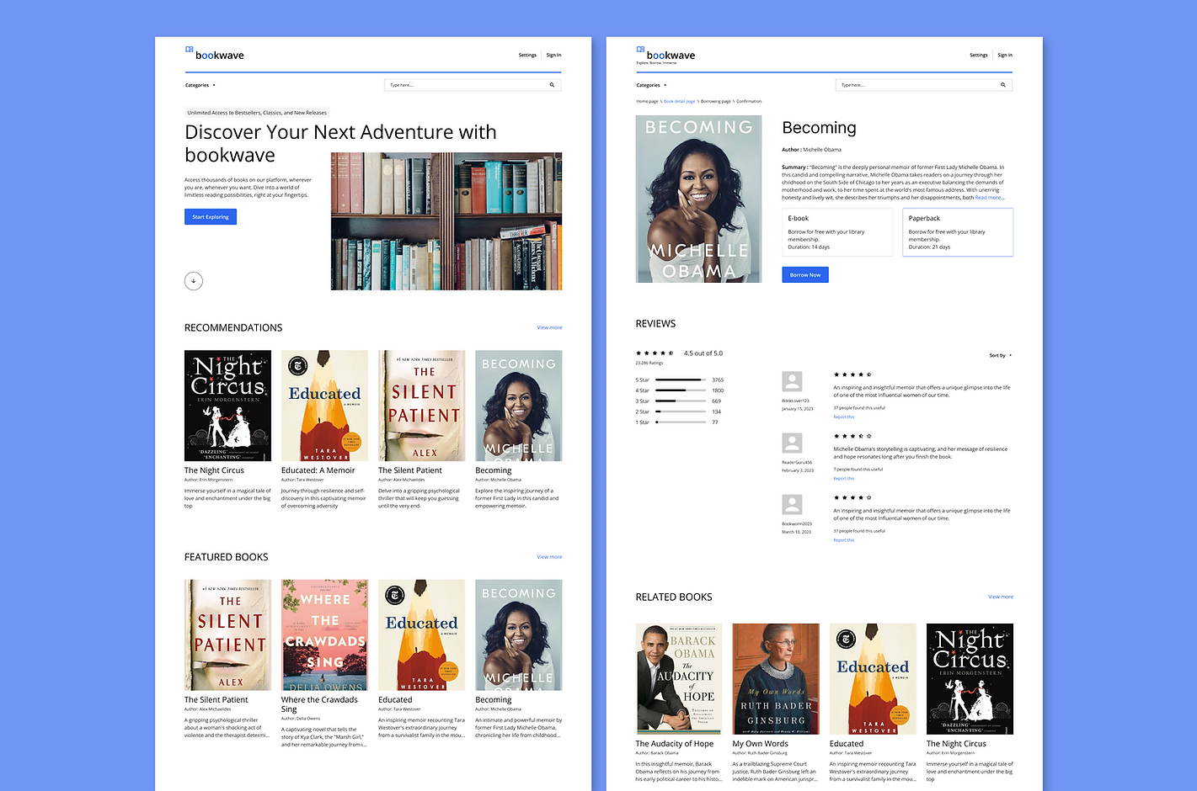
Task: Focus the search field on the Becoming detail page
Action: [924, 85]
